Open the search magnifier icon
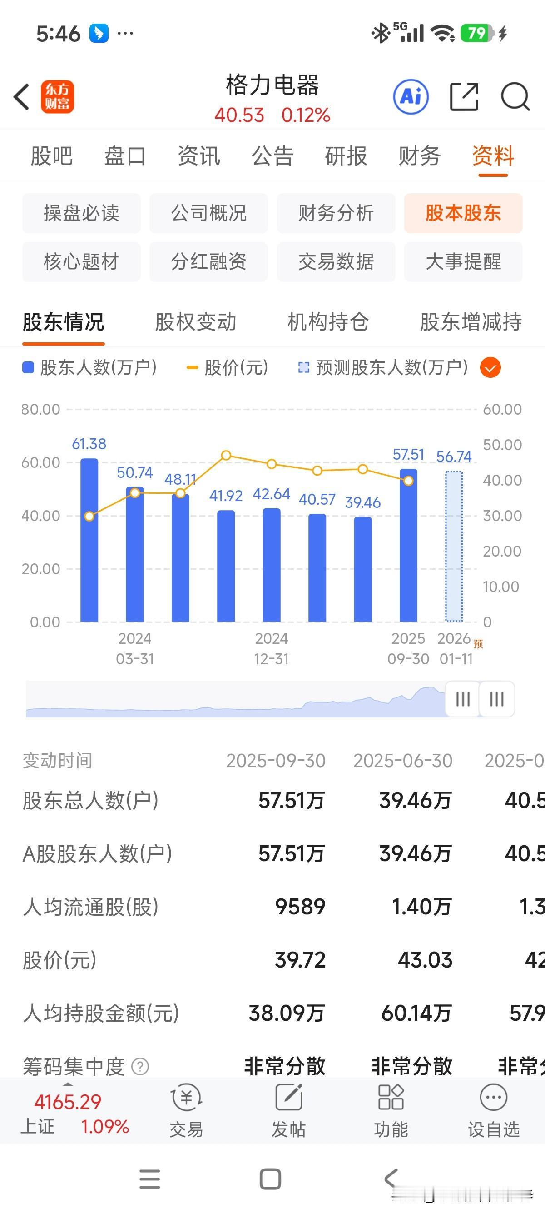545x1214 pixels. click(515, 96)
